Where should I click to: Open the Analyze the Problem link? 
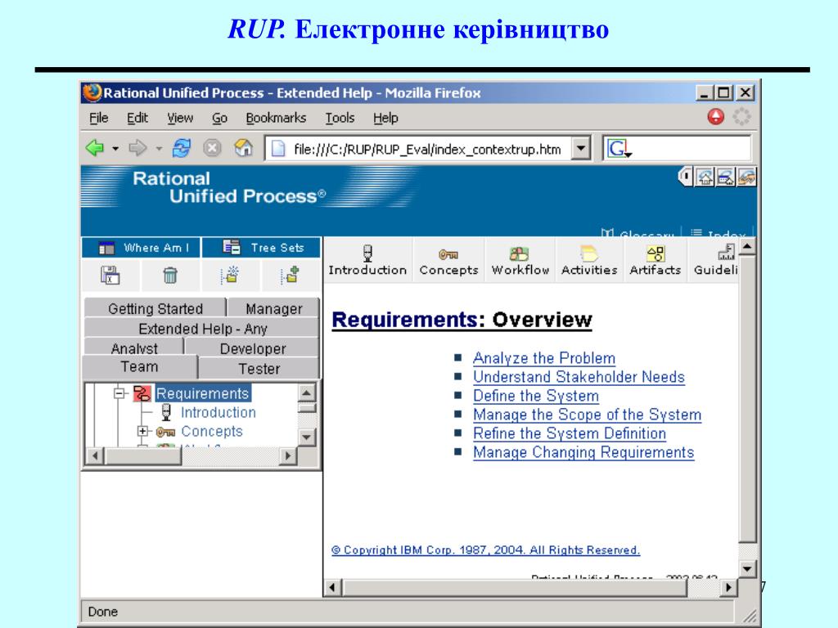[x=544, y=358]
